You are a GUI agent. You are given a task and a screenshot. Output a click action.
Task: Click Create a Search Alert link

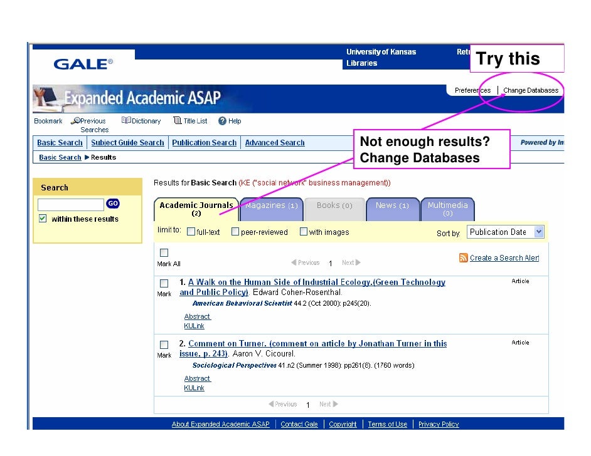504,257
